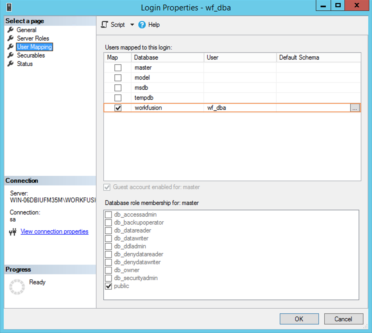Click the server icon in the title bar
The height and width of the screenshot is (333, 372).
(9, 7)
